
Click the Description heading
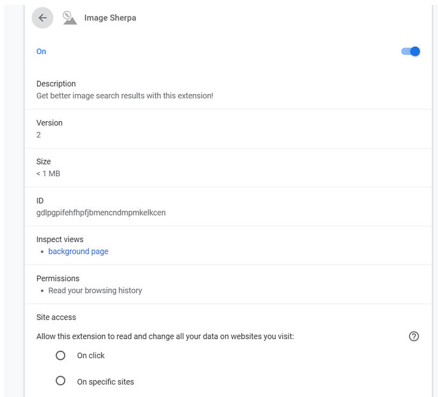tap(56, 84)
